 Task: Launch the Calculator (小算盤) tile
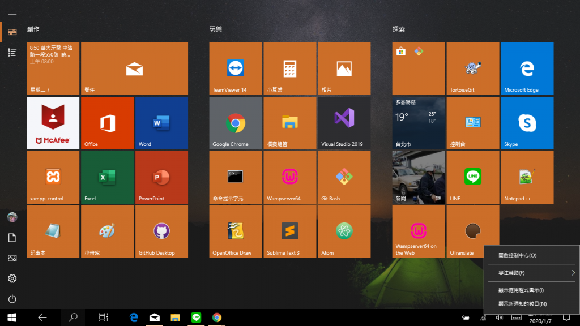coord(290,68)
